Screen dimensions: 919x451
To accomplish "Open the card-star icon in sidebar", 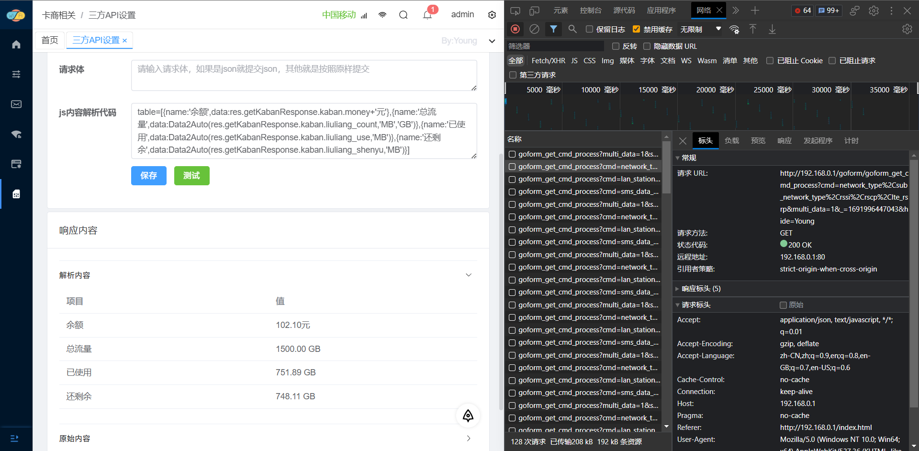I will tap(16, 164).
